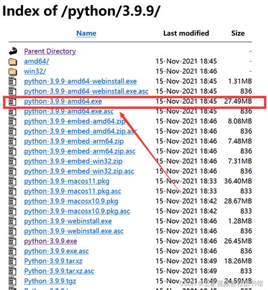This screenshot has height=290, width=268.
Task: Click the 27.49MB size value
Action: pos(238,101)
